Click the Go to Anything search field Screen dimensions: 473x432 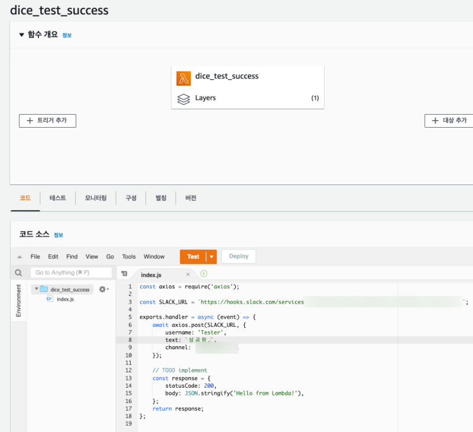tap(71, 272)
